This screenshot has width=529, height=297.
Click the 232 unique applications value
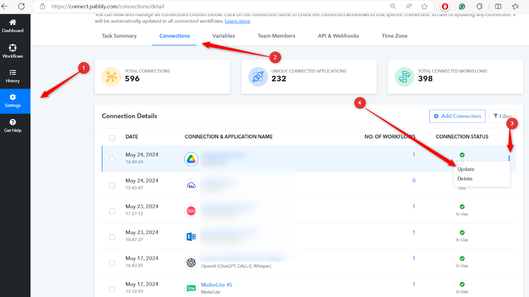(278, 79)
